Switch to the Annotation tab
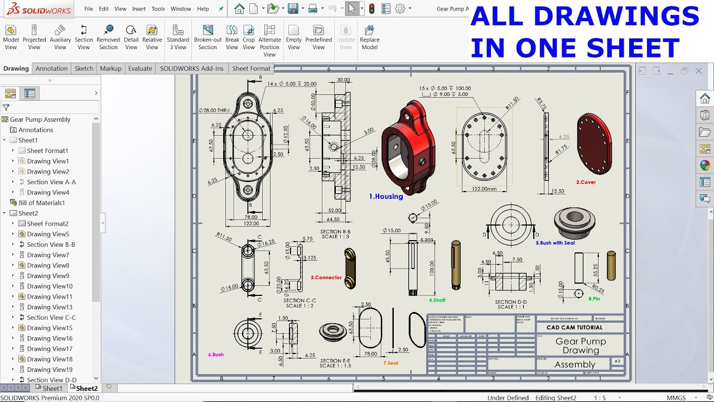Viewport: 714px width, 402px height. [51, 69]
